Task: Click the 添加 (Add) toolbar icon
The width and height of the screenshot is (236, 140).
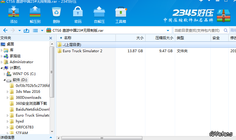Action: coord(14,12)
